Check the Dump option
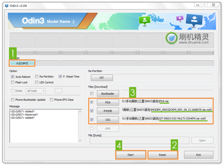The image size is (223, 165). pos(13,91)
